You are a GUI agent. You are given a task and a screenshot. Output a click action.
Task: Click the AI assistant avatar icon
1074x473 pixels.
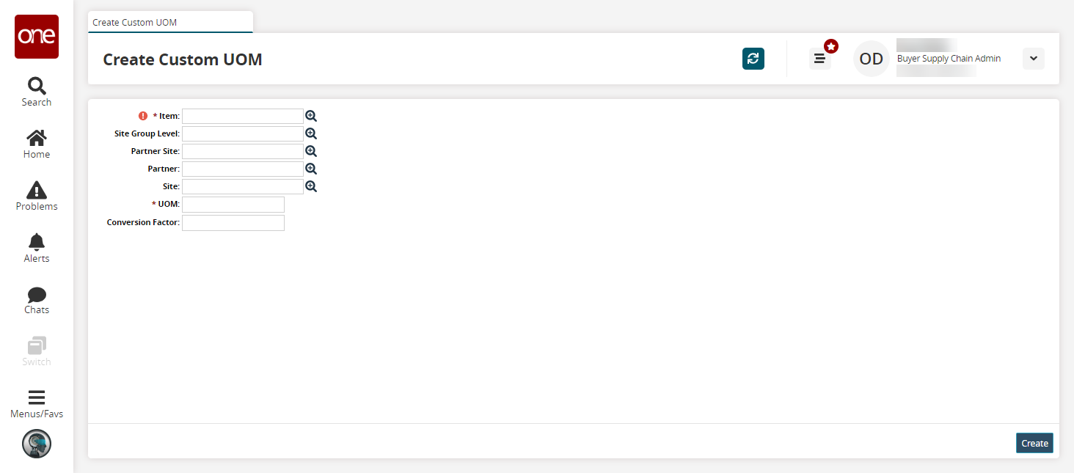pos(37,444)
